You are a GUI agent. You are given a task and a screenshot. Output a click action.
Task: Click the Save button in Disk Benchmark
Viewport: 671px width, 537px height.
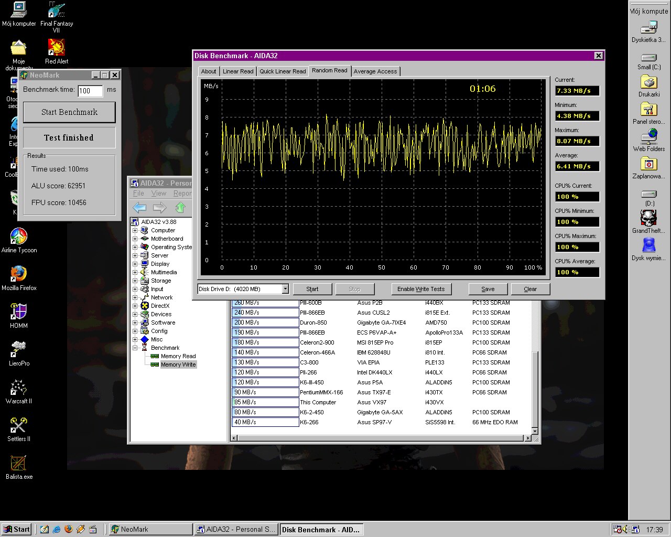[x=488, y=289]
